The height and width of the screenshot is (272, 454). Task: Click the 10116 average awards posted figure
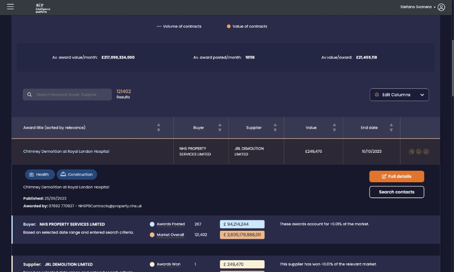click(x=250, y=57)
